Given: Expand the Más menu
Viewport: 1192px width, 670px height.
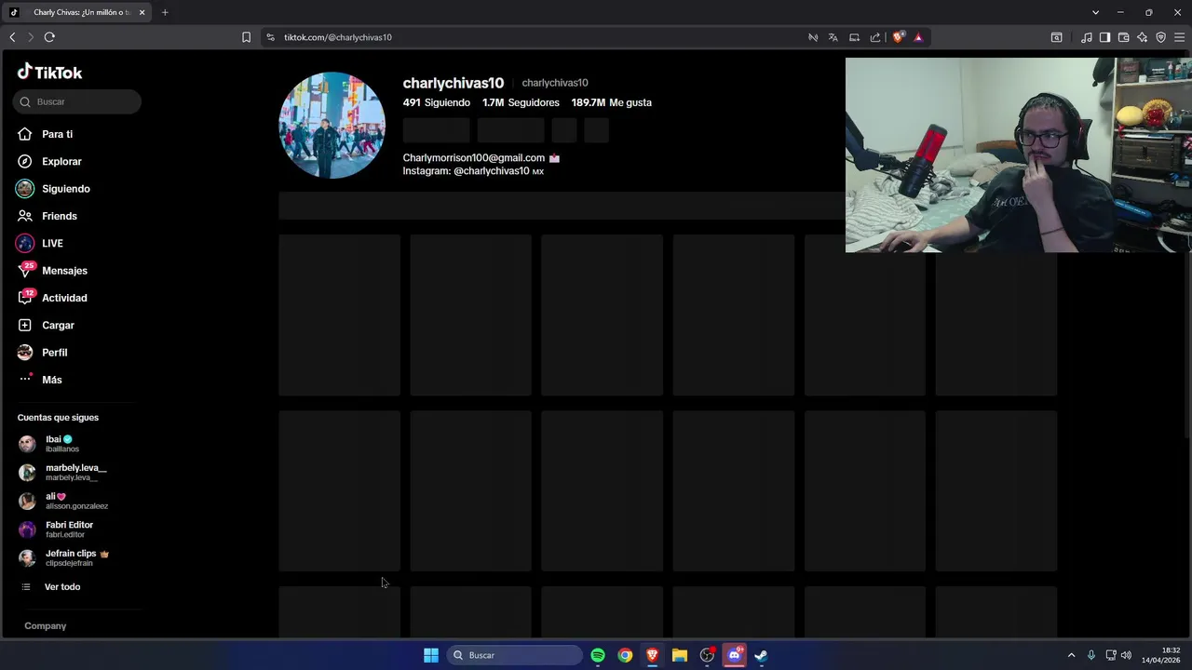Looking at the screenshot, I should coord(51,380).
